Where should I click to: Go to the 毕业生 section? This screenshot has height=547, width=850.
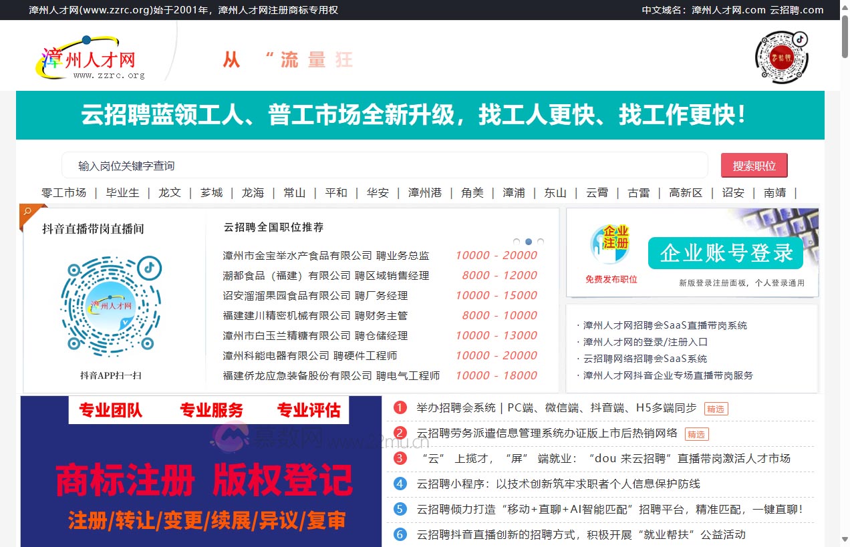(122, 193)
